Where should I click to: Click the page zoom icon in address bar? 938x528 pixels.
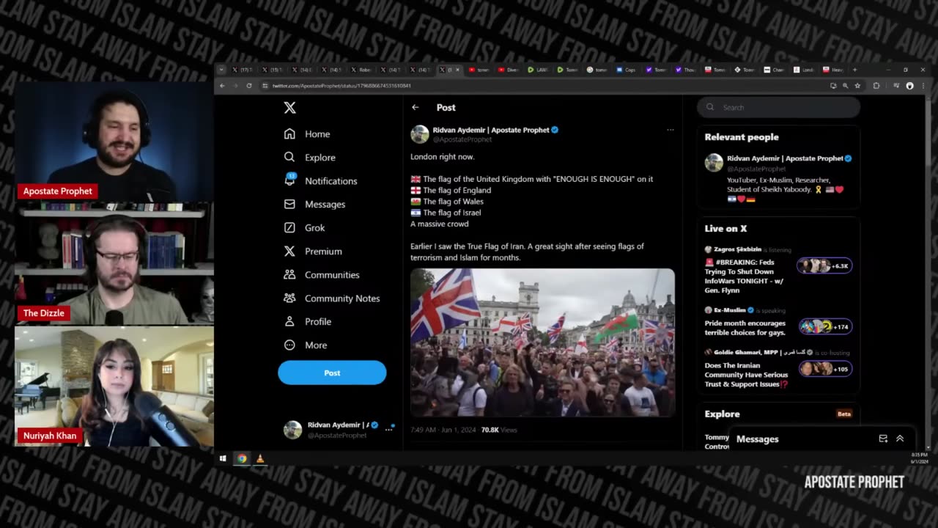click(x=845, y=86)
